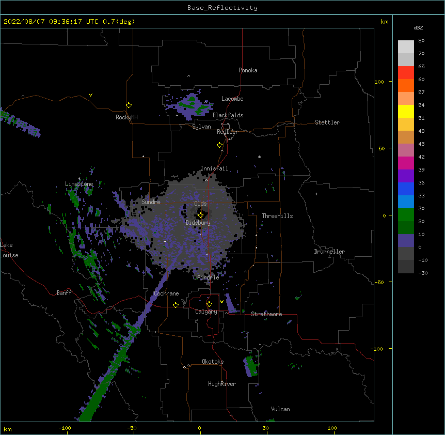Click the Lake Louise label
The image size is (445, 435).
[x=9, y=250]
